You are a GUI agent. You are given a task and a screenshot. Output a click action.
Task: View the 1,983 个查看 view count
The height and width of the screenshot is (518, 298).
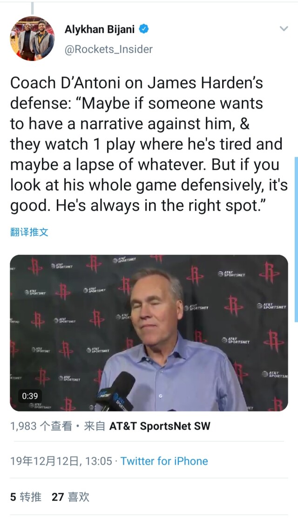[x=41, y=426]
